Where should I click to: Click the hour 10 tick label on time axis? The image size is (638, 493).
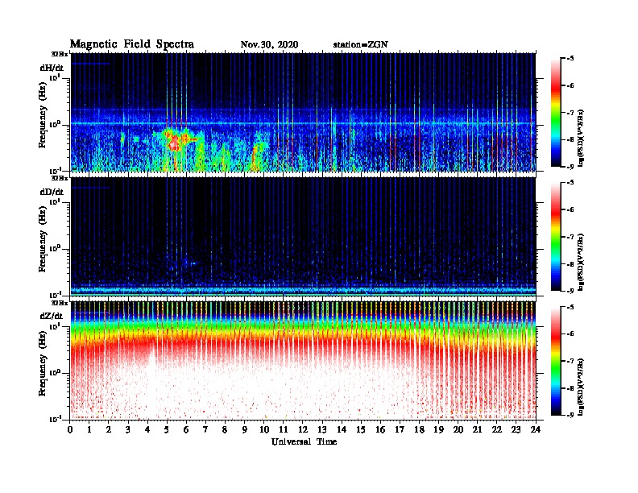(264, 429)
